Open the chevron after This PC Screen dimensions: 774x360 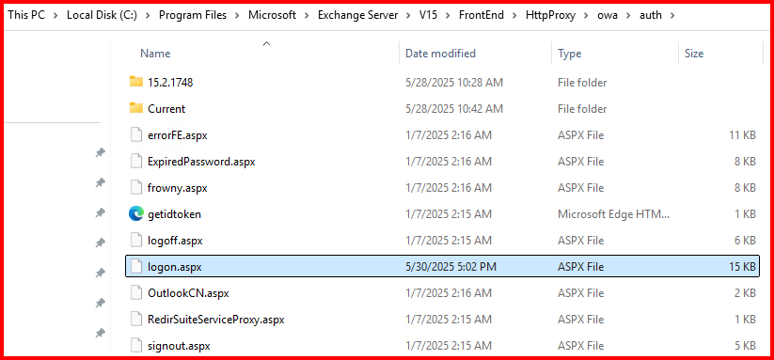pos(55,15)
